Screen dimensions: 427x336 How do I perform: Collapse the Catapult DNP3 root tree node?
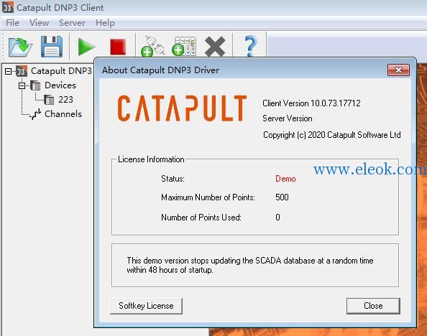[x=9, y=72]
